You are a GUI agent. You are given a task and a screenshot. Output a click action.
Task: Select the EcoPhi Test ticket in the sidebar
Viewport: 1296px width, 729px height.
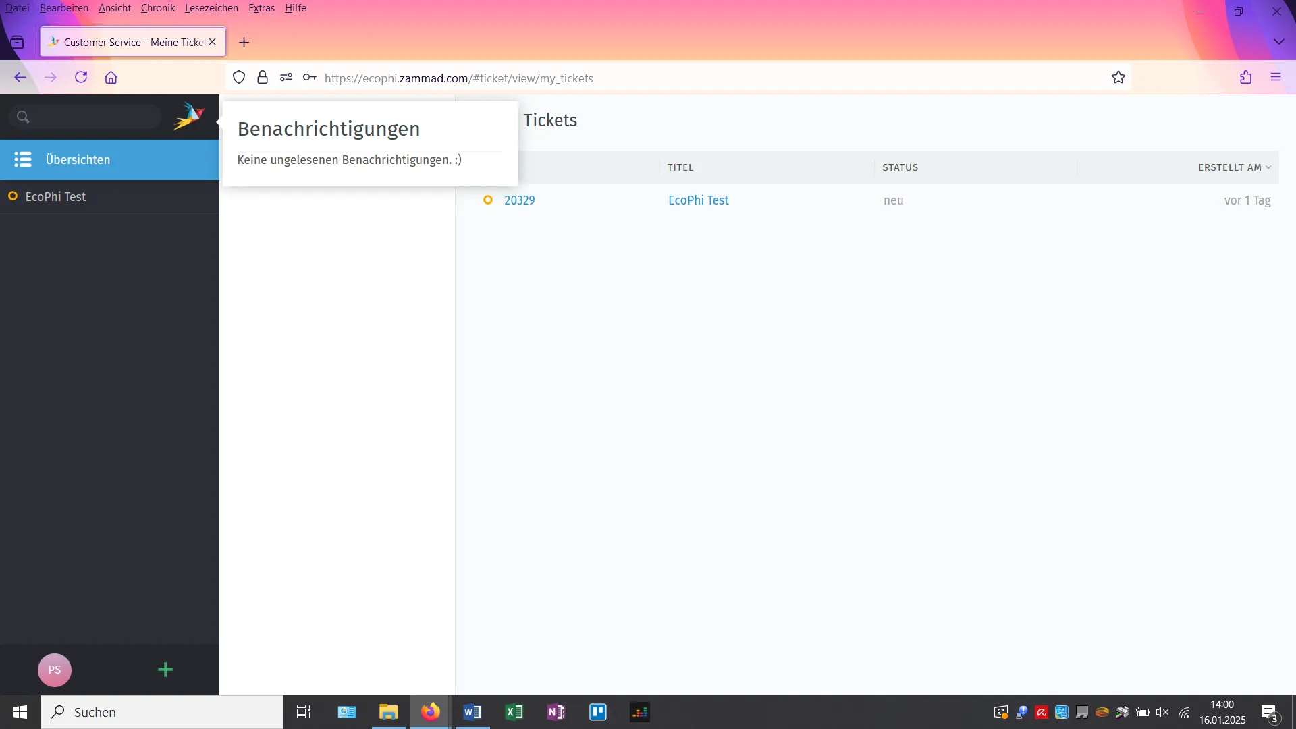pyautogui.click(x=56, y=196)
